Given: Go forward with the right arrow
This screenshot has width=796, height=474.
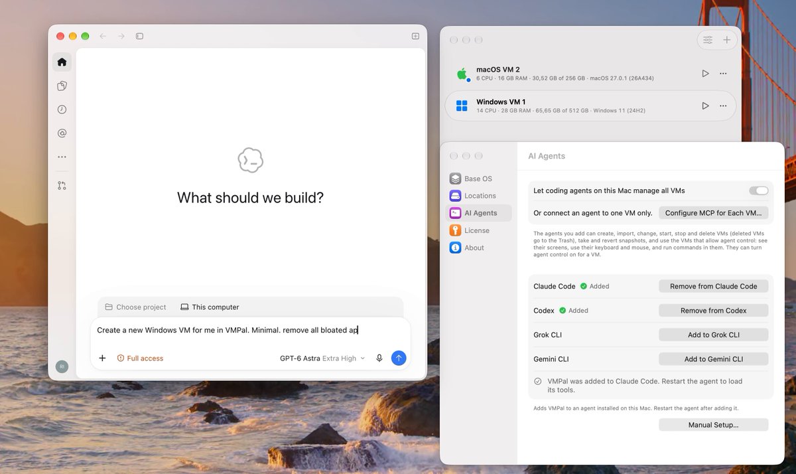Looking at the screenshot, I should [x=121, y=36].
